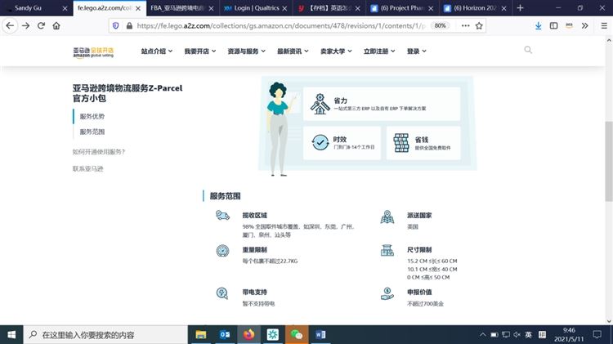Jump to 服务优势 section link
Screen dimensions: 613x344
92,117
